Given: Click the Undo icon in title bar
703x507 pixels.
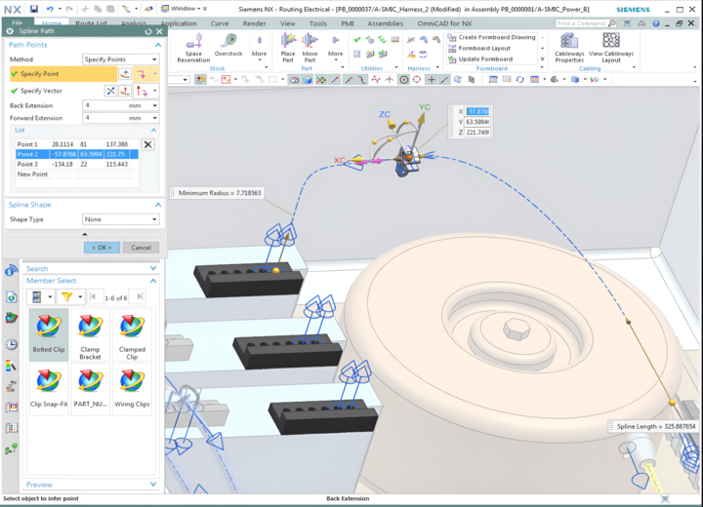Looking at the screenshot, I should click(x=50, y=9).
